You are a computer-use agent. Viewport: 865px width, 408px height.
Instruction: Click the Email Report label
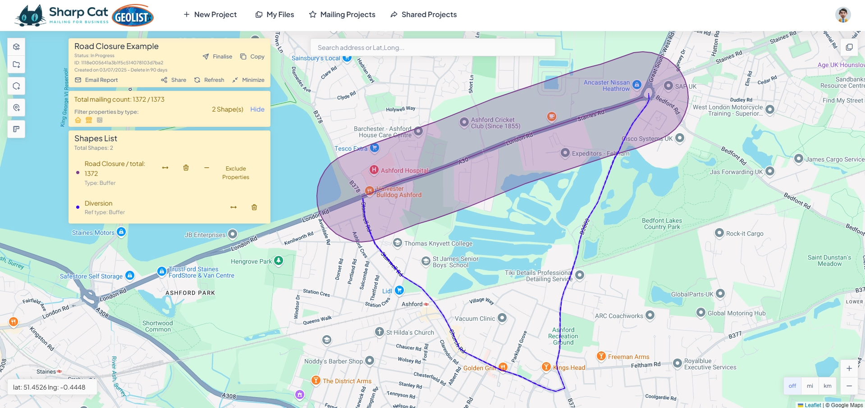(101, 80)
